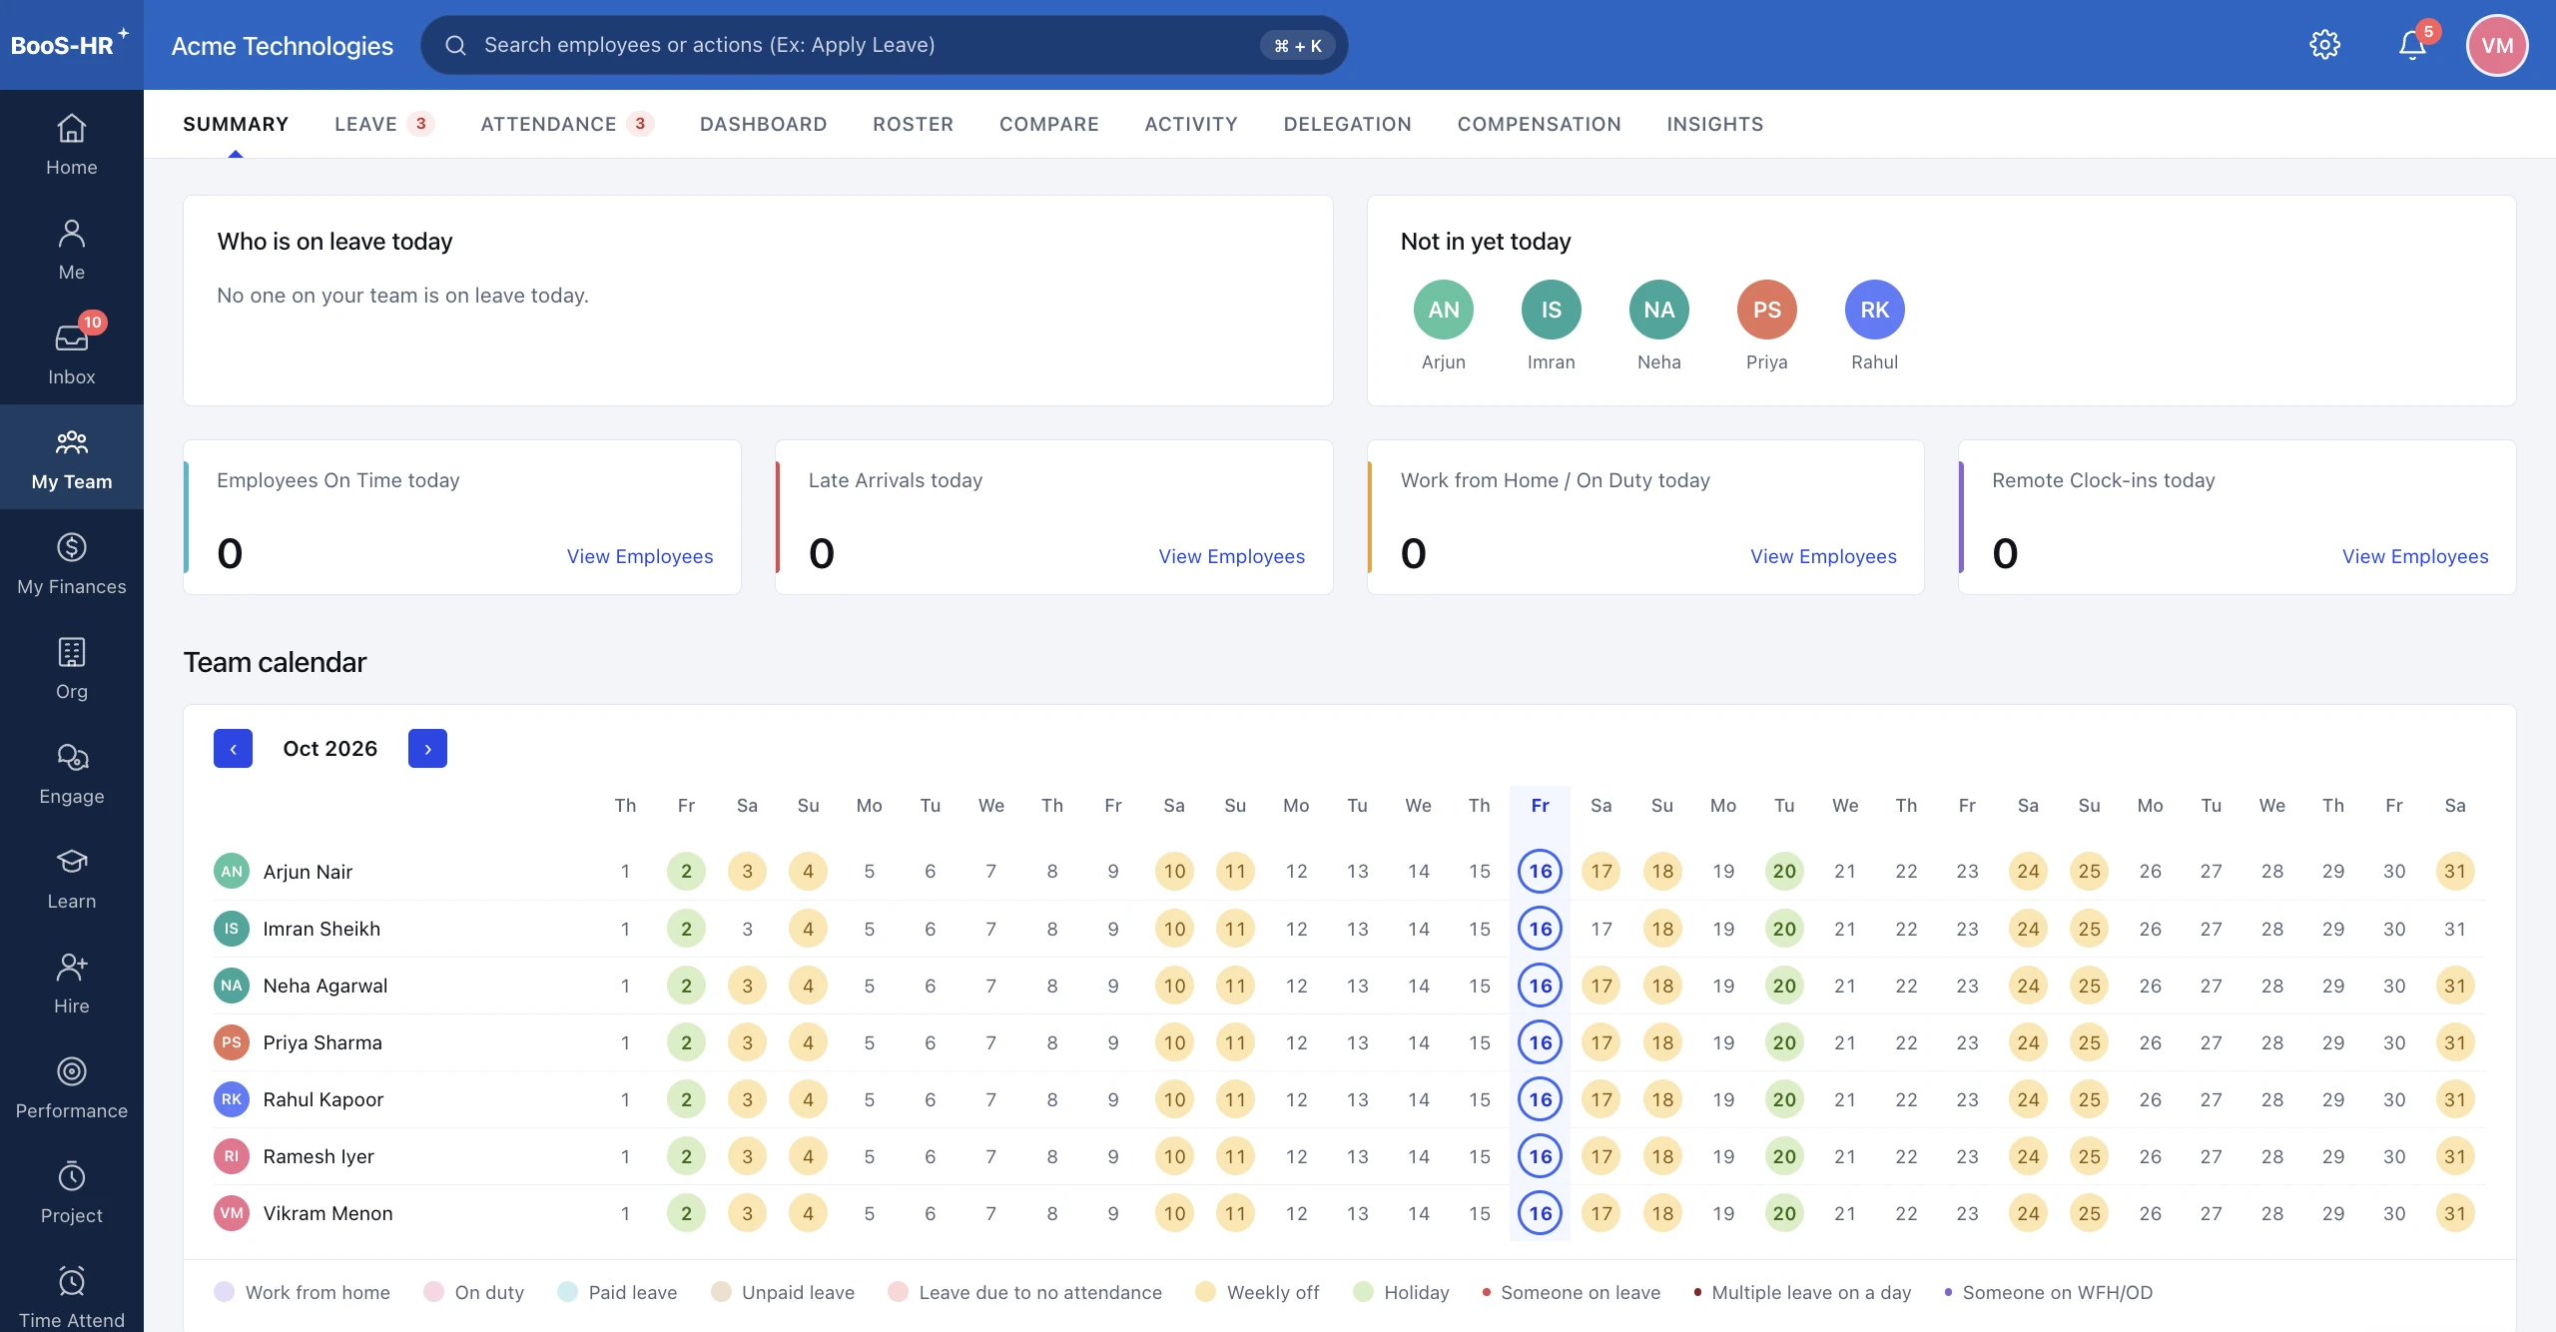Select Priya's avatar in Not in yet
This screenshot has width=2556, height=1332.
pyautogui.click(x=1766, y=310)
